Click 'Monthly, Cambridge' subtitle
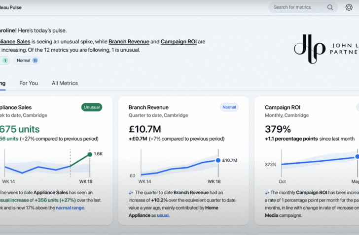The height and width of the screenshot is (235, 359). click(x=287, y=116)
